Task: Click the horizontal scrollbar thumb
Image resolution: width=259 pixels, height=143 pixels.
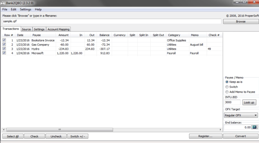Action: click(x=60, y=130)
